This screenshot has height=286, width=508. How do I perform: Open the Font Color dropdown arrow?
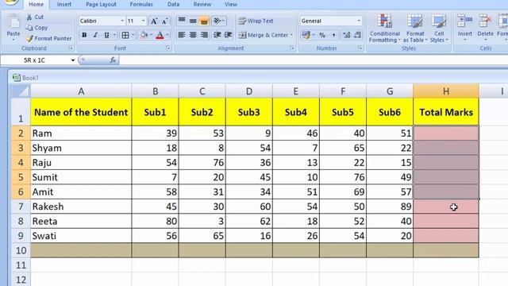click(167, 35)
